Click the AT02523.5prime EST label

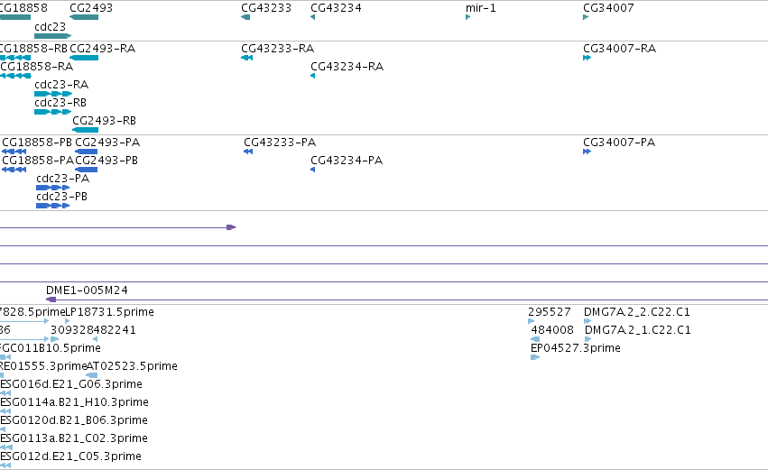coord(133,365)
